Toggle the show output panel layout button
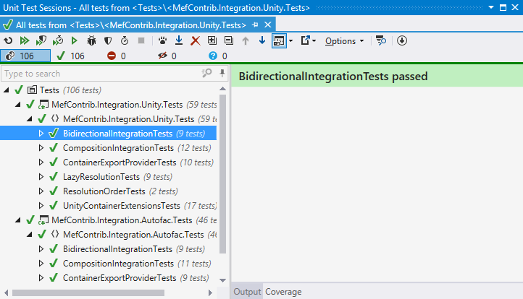 [279, 41]
